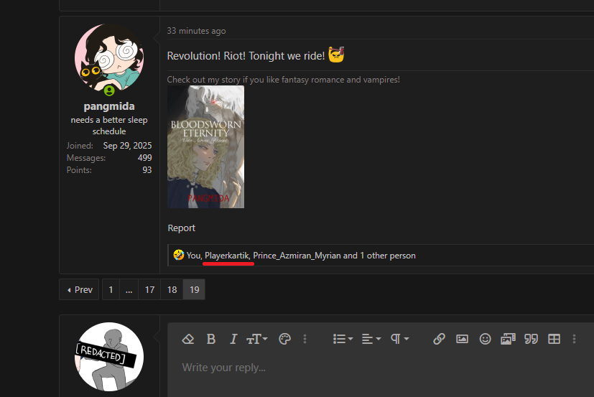Jump to page 18 of the thread

click(172, 290)
